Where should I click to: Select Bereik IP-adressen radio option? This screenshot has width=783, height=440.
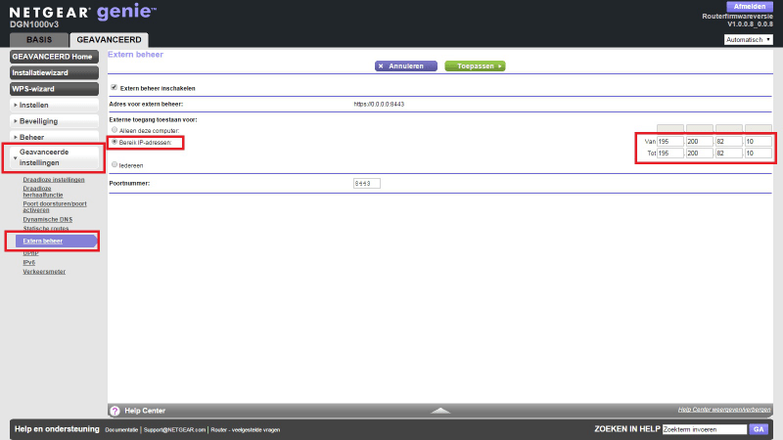[115, 142]
